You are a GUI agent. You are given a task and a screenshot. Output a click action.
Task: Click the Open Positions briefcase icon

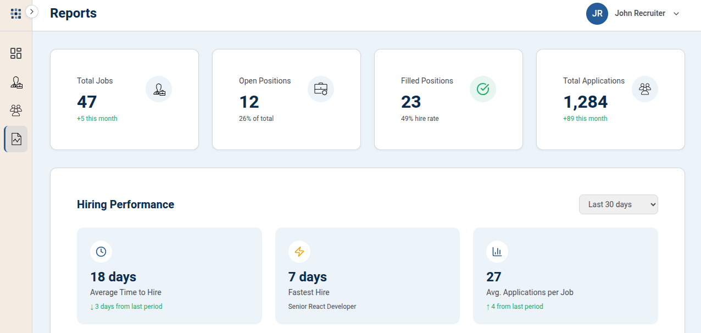[x=321, y=89]
